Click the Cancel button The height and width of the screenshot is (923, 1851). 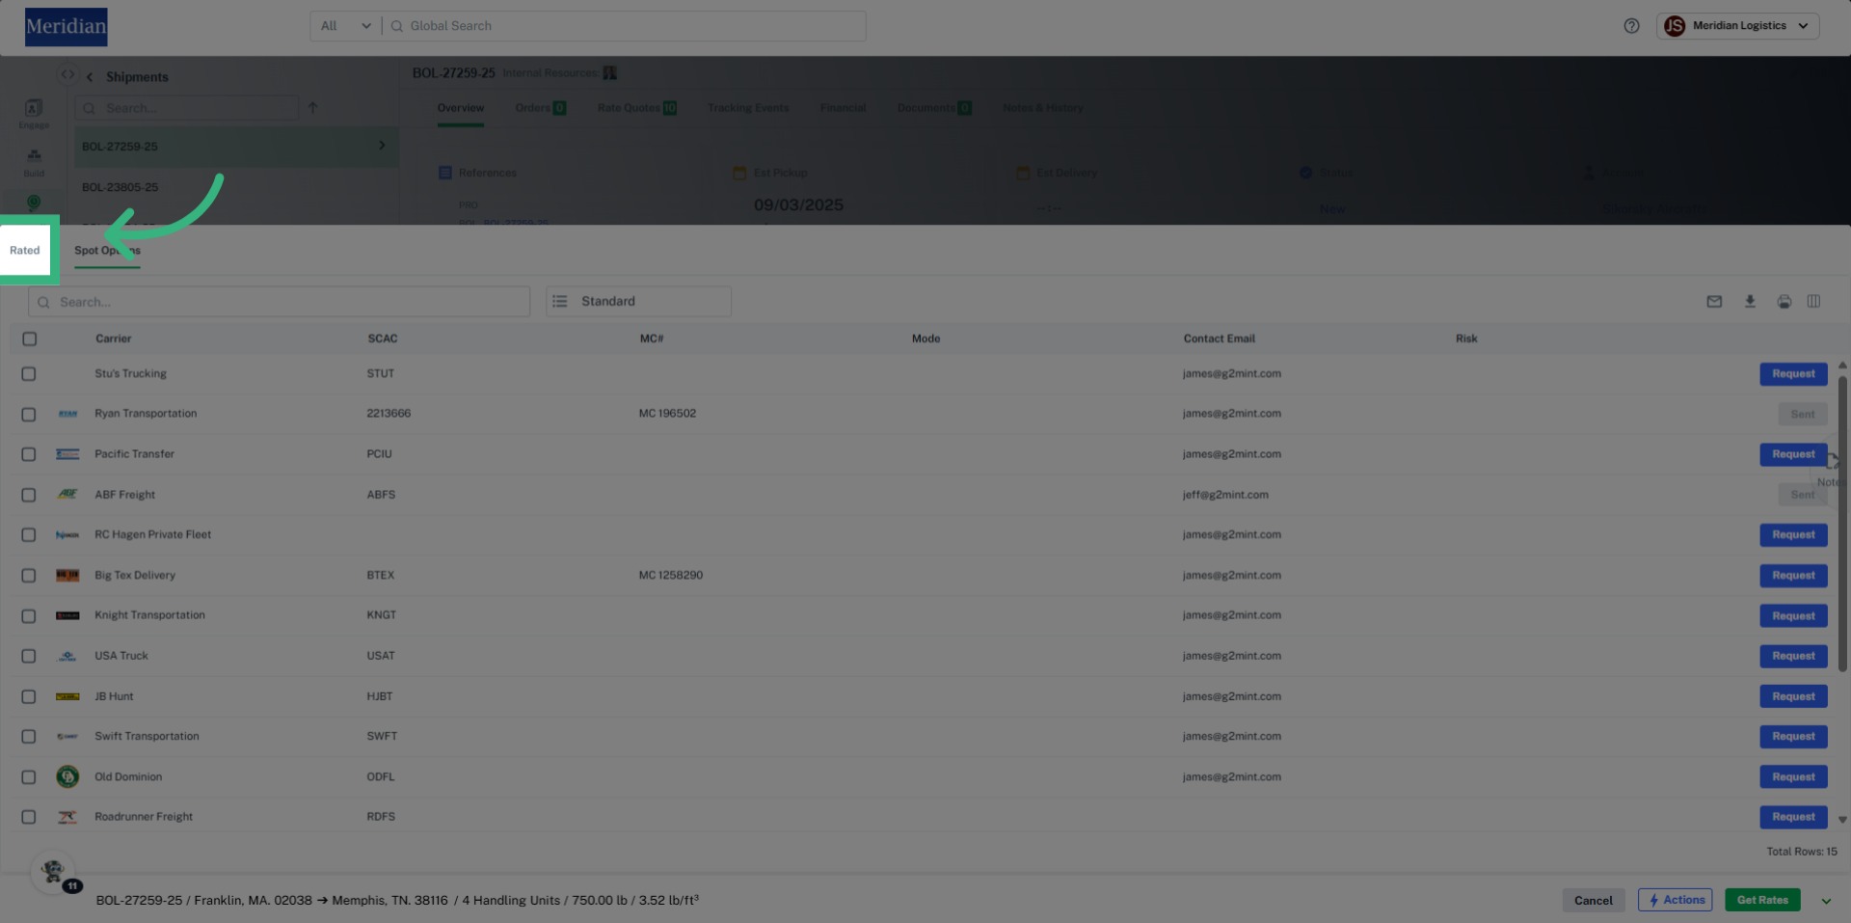coord(1593,901)
